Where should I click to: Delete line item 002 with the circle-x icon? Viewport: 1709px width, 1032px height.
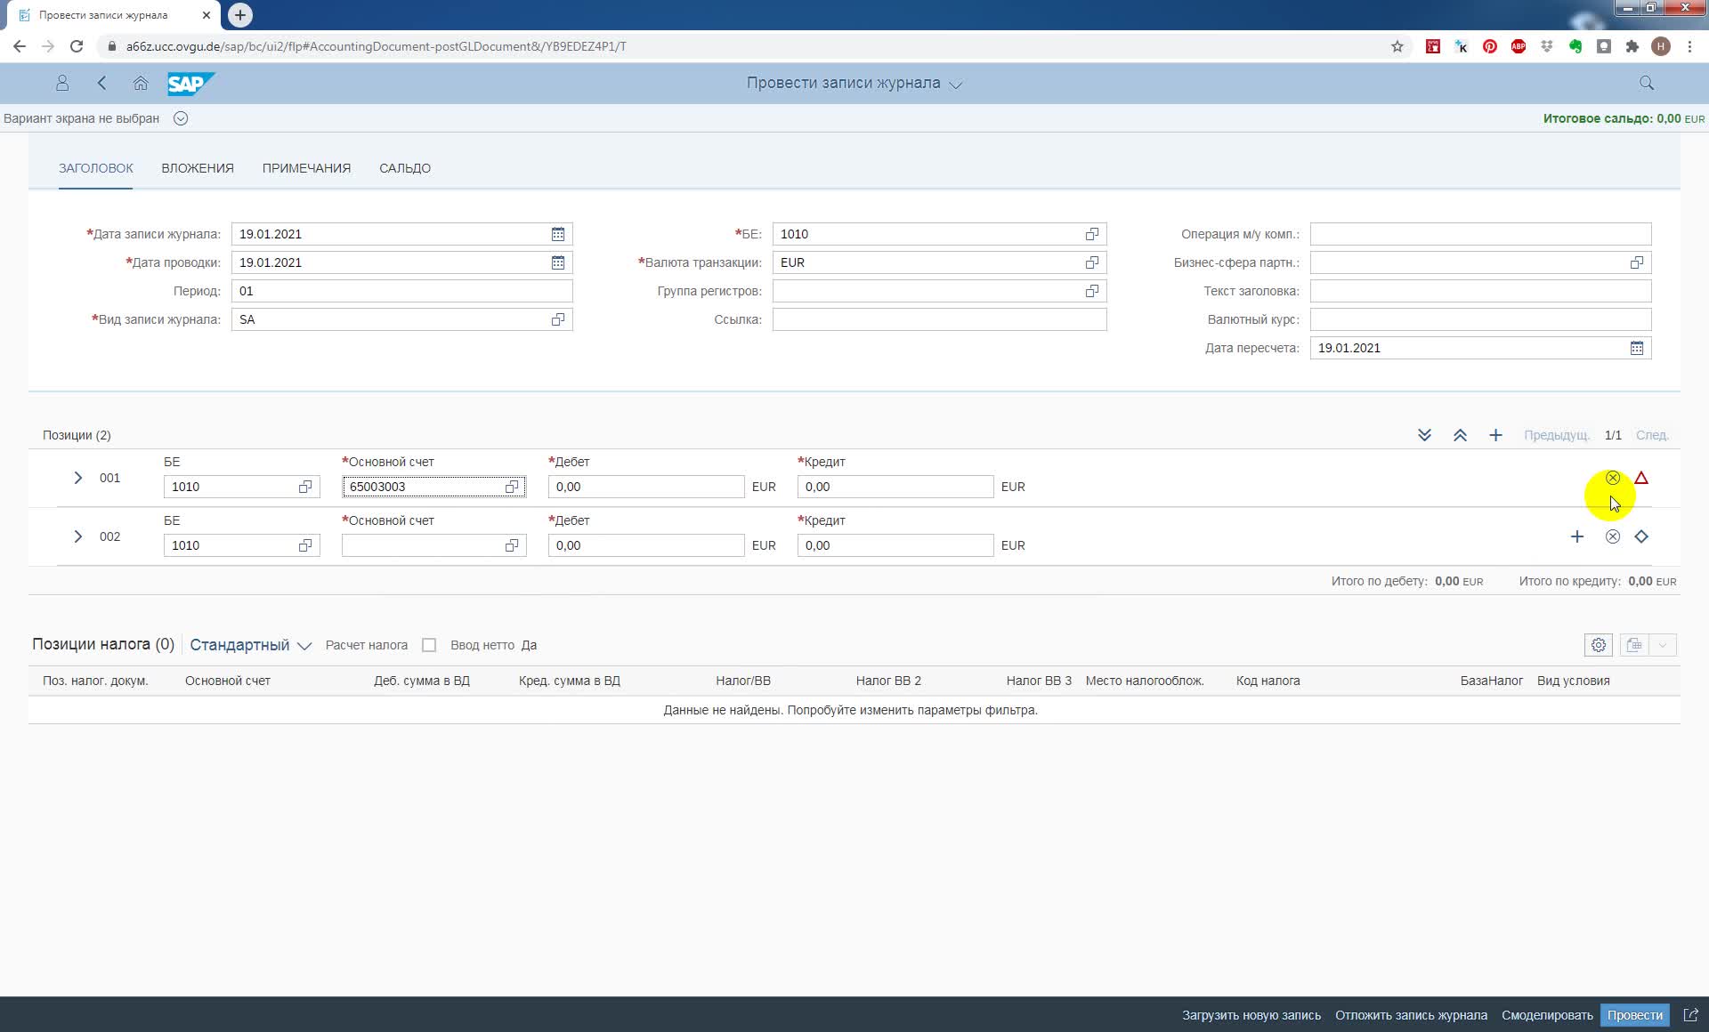coord(1613,536)
